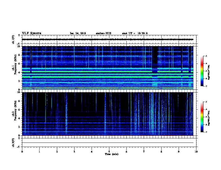Click time axis tick label "5" under ch.3 panel

109,152
